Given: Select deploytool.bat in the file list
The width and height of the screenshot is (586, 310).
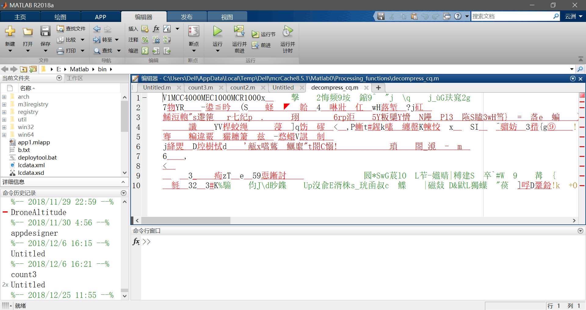Looking at the screenshot, I should [37, 158].
